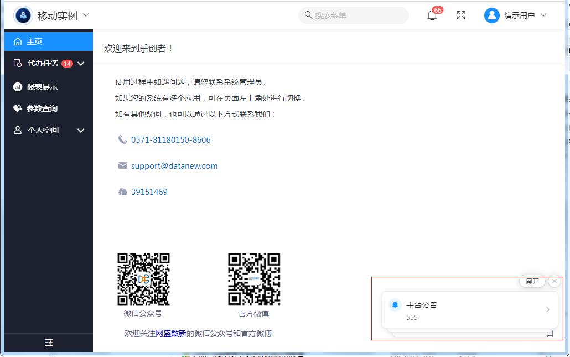
Task: Click the email envelope icon
Action: pos(122,166)
